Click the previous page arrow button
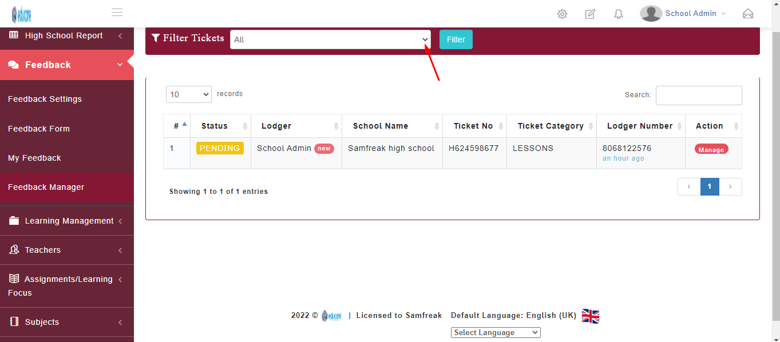The height and width of the screenshot is (342, 780). [689, 186]
